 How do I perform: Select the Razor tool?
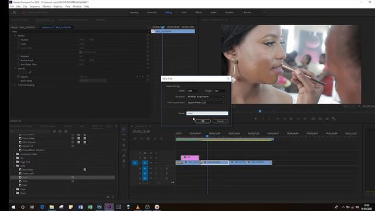(x=124, y=145)
